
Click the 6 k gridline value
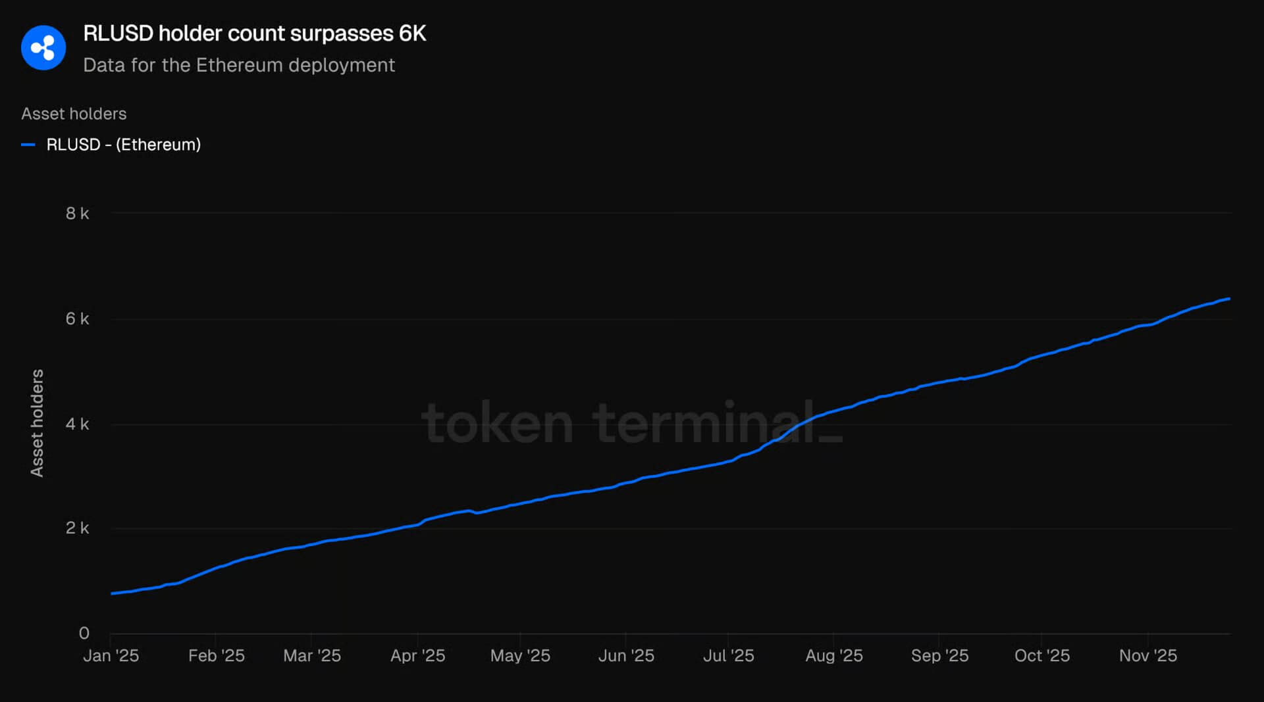click(78, 318)
